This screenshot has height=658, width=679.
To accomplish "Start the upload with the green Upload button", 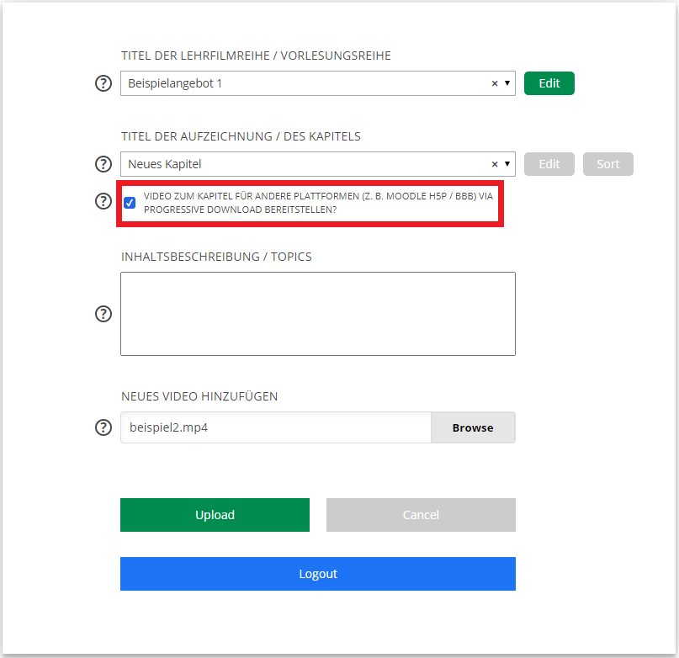I will 215,515.
